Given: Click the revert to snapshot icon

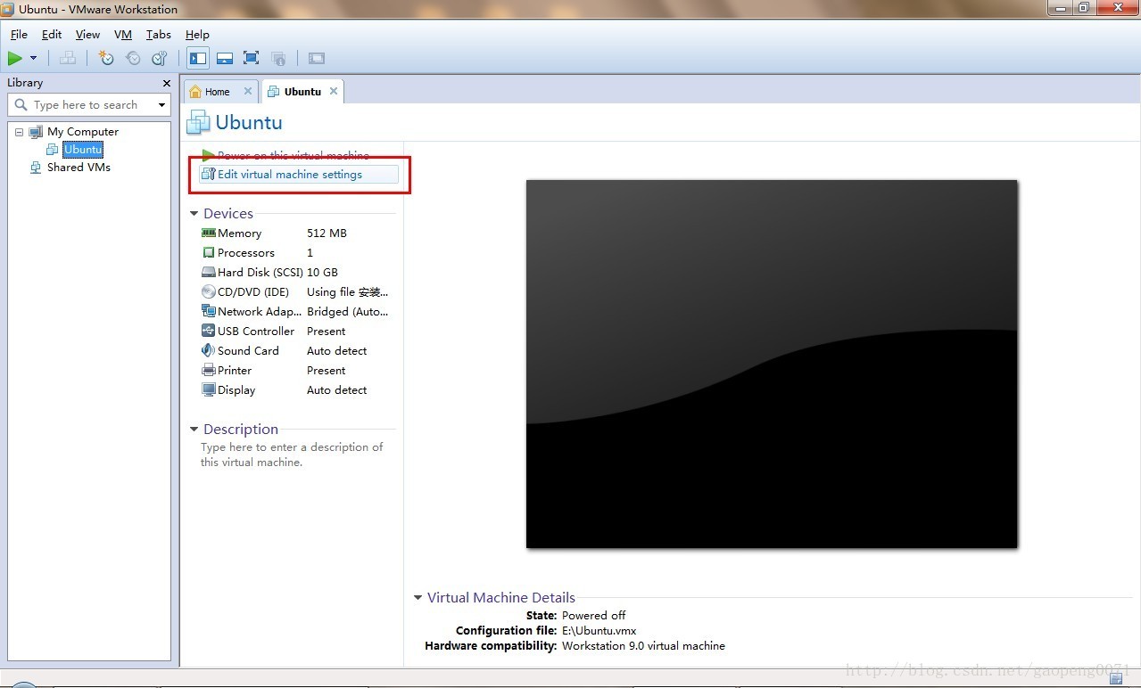Looking at the screenshot, I should coord(133,59).
